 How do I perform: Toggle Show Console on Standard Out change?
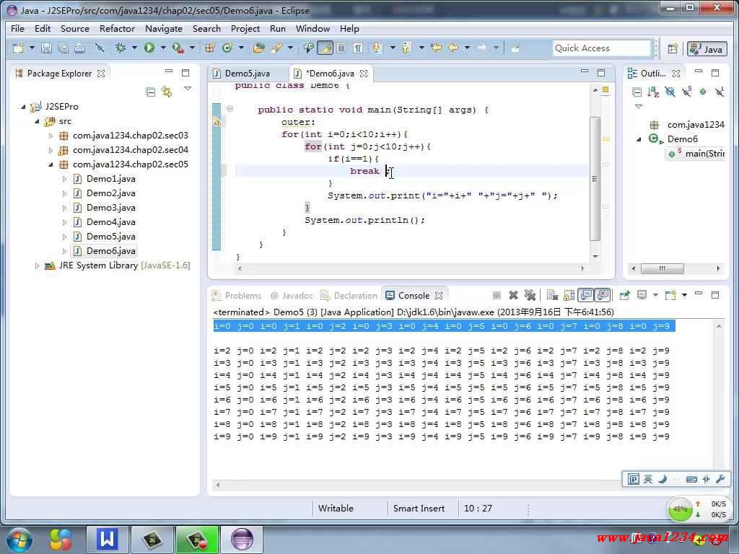586,295
